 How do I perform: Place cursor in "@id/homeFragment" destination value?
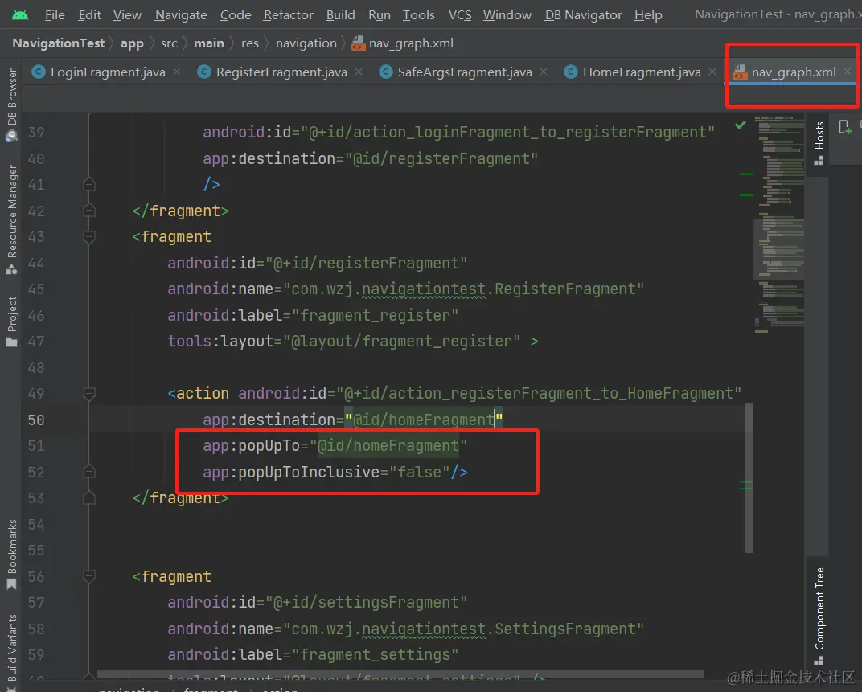(x=423, y=420)
